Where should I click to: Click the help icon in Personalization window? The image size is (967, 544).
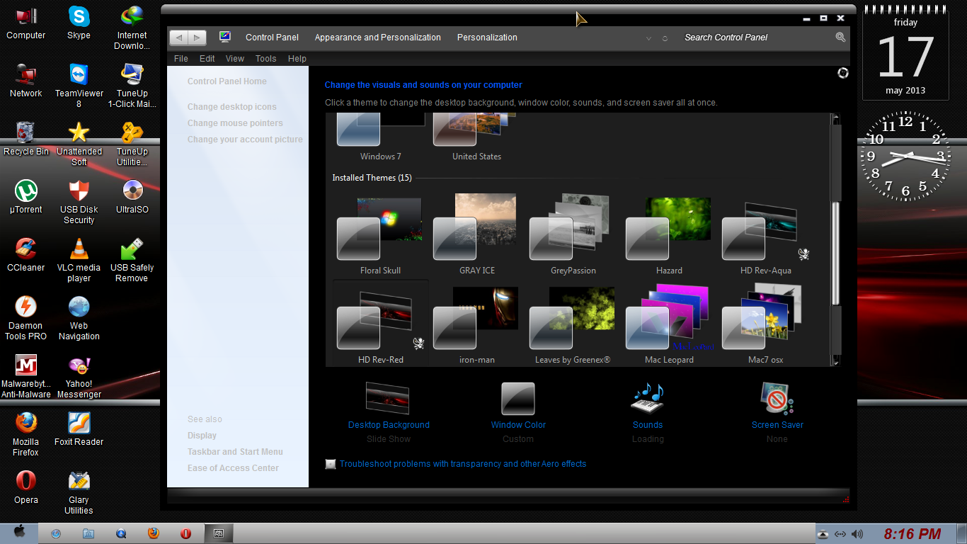(842, 73)
